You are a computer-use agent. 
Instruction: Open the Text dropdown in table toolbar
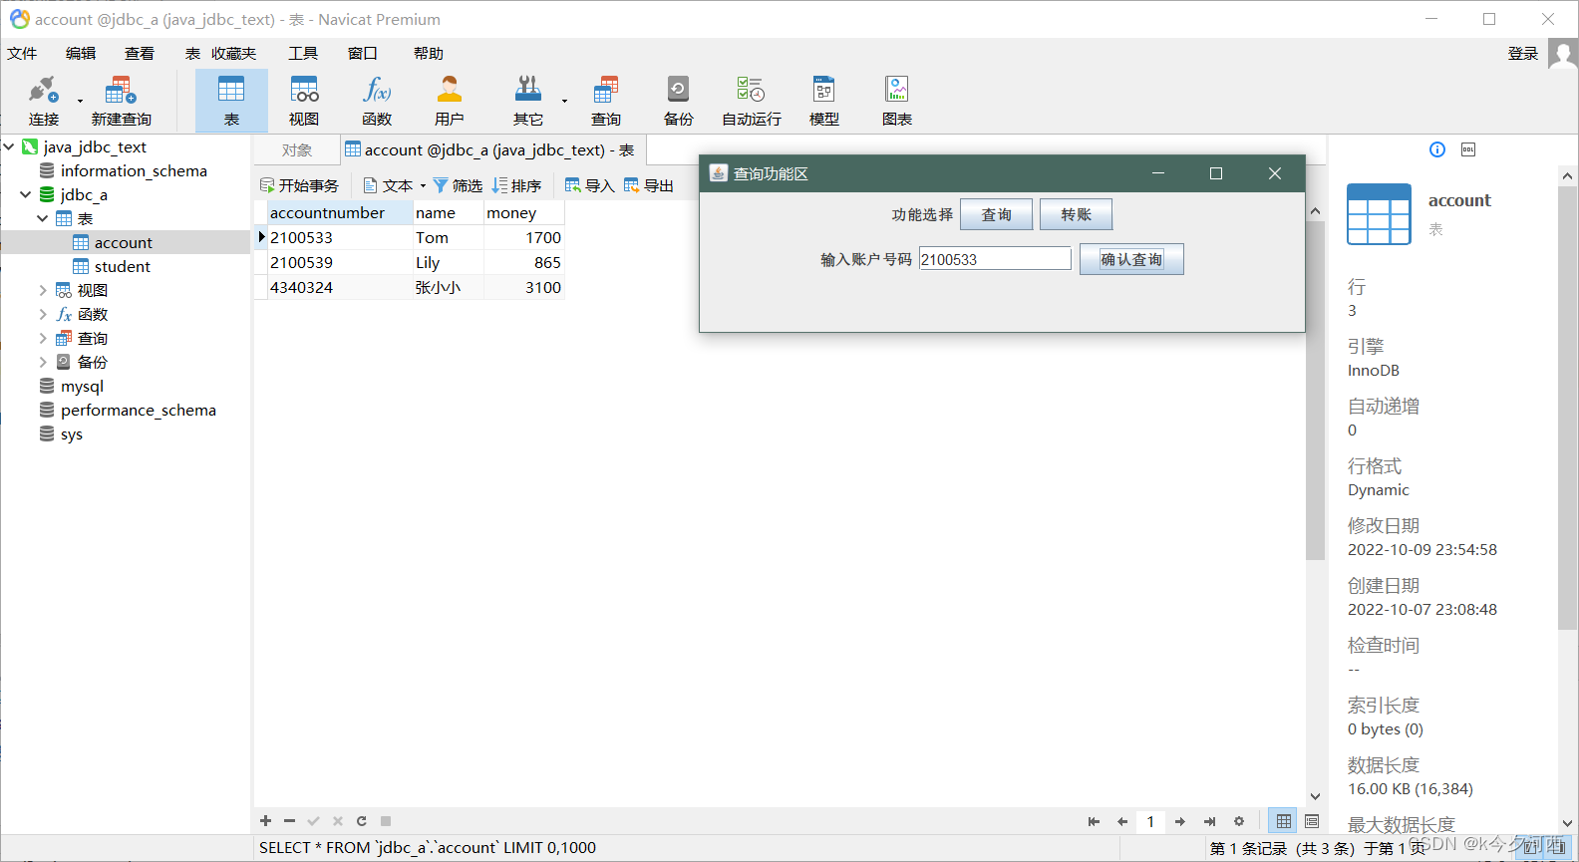pyautogui.click(x=395, y=185)
